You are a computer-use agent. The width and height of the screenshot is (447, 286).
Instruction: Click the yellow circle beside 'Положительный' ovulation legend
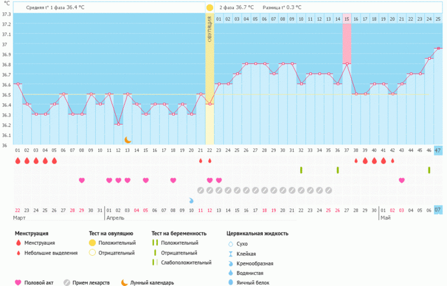pos(92,242)
